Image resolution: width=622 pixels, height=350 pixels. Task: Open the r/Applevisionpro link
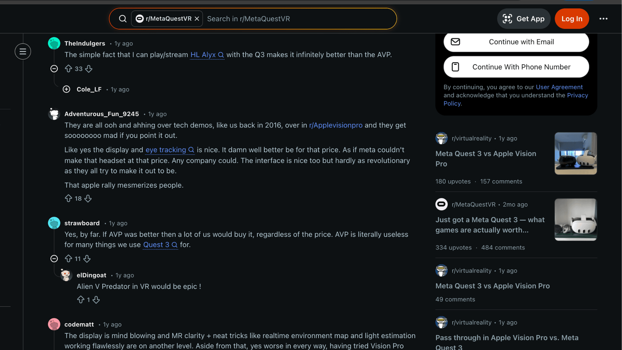pyautogui.click(x=336, y=125)
